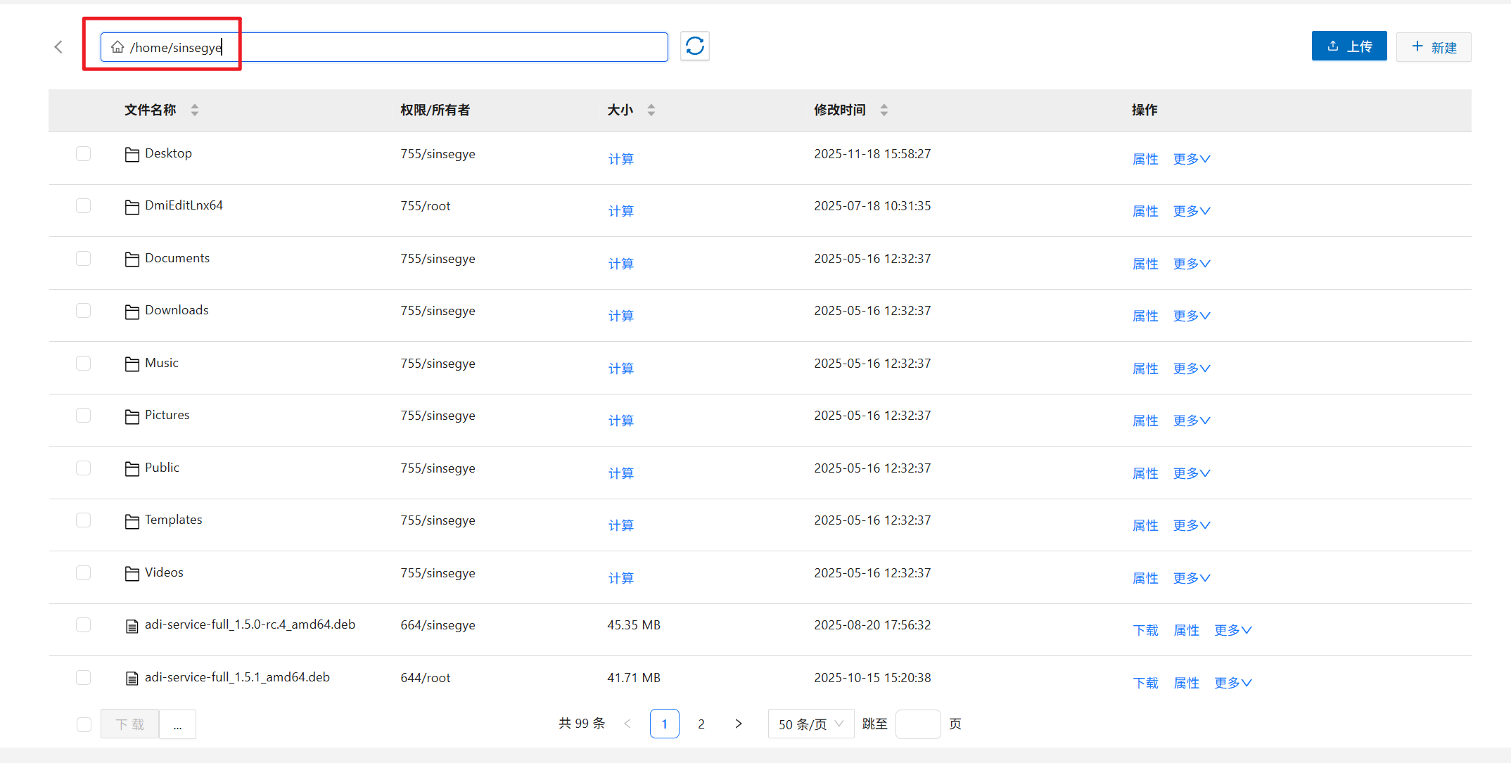Go to next page arrow
This screenshot has width=1511, height=763.
point(738,724)
